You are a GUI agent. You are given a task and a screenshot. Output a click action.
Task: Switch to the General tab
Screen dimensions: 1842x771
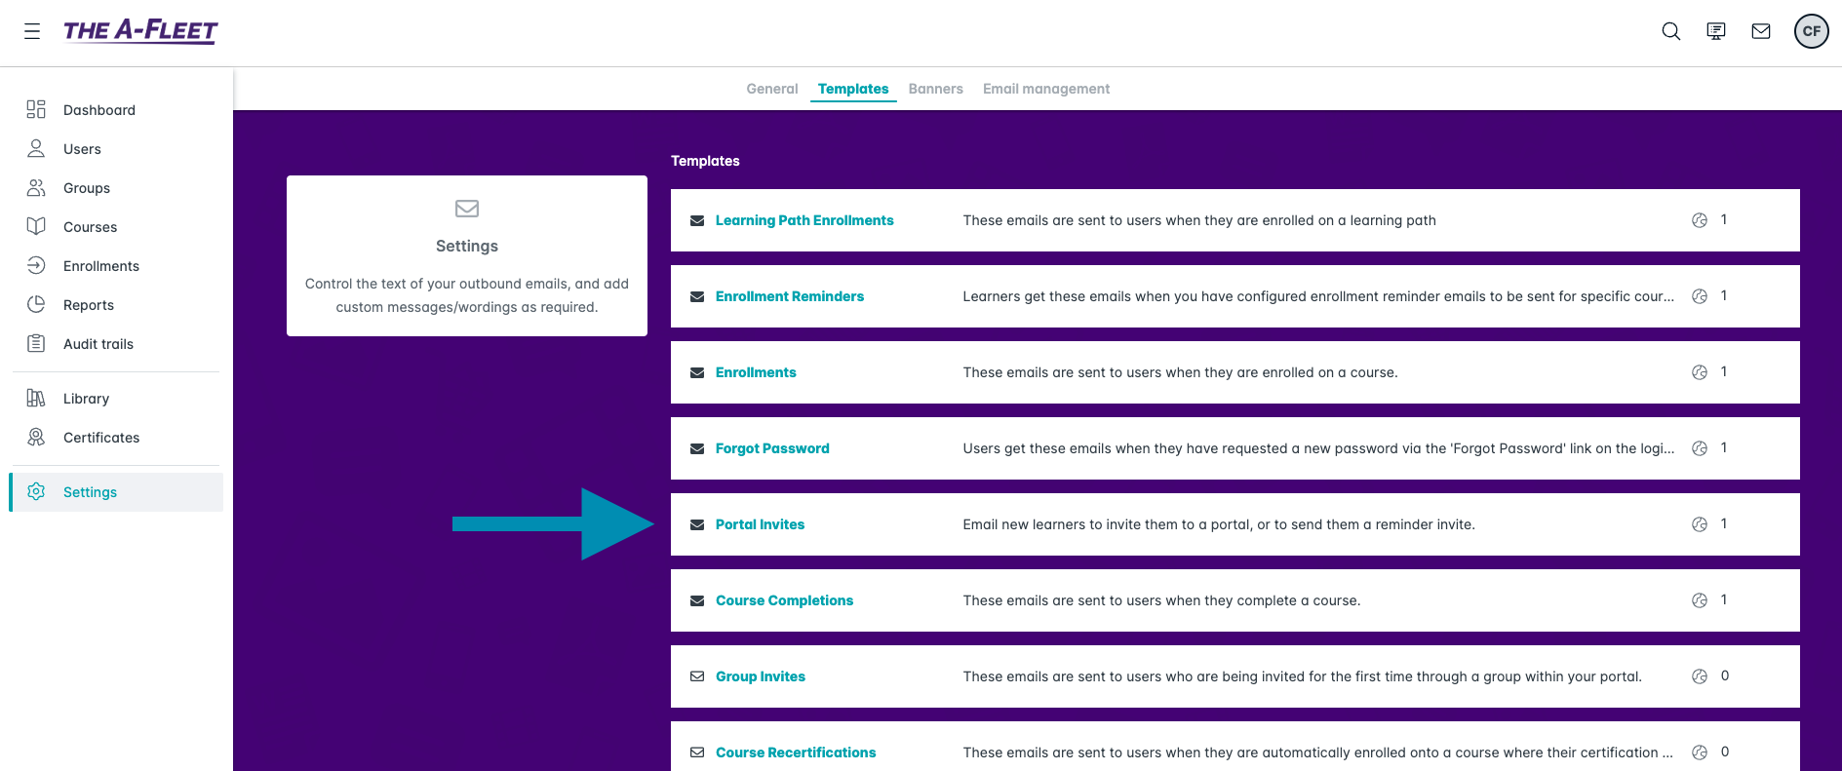(x=771, y=89)
